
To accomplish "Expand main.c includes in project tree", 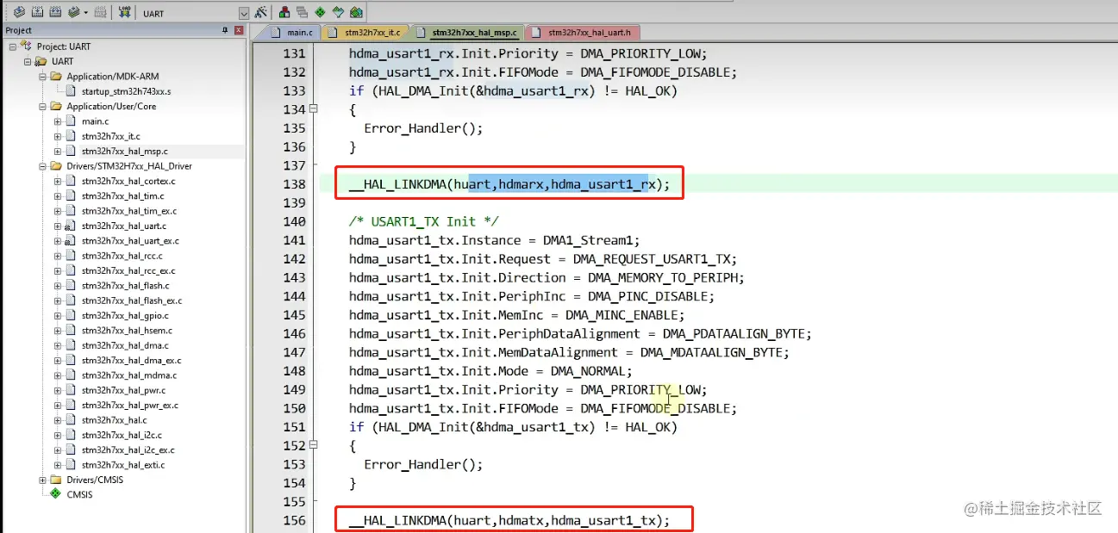I will (59, 121).
